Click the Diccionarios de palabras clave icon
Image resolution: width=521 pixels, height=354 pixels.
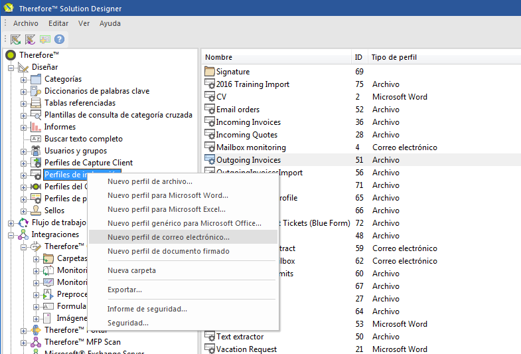[36, 91]
